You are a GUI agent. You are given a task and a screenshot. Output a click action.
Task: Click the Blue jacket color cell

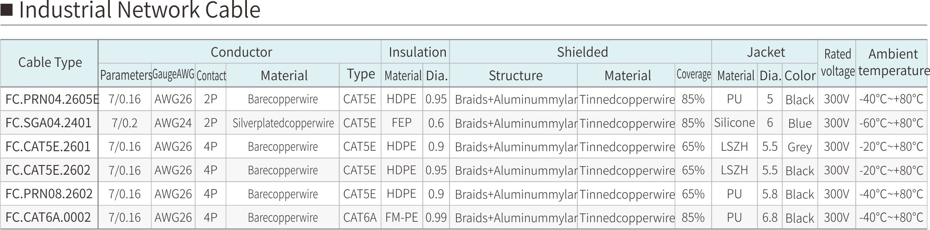(800, 124)
